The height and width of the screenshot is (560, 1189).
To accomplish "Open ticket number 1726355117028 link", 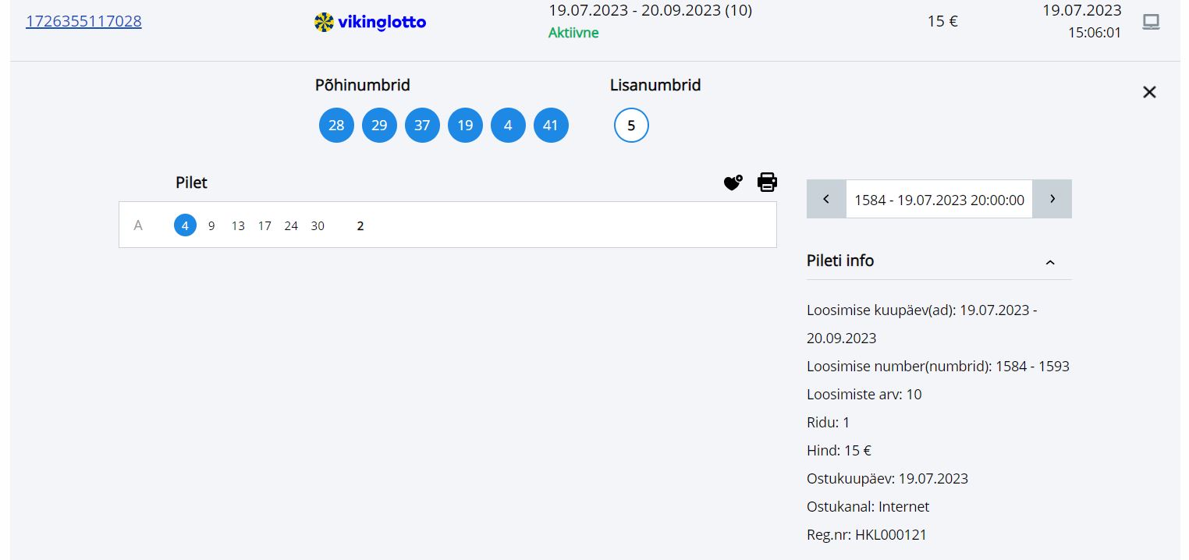I will (x=83, y=21).
